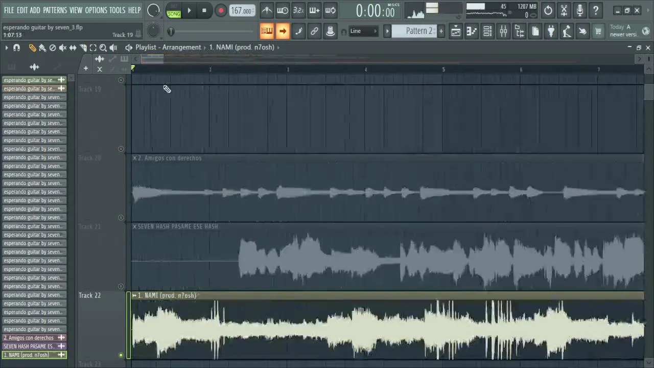Expand arrow after Playlist - Arrangement breadcrumb
This screenshot has height=368, width=654.
click(x=205, y=48)
